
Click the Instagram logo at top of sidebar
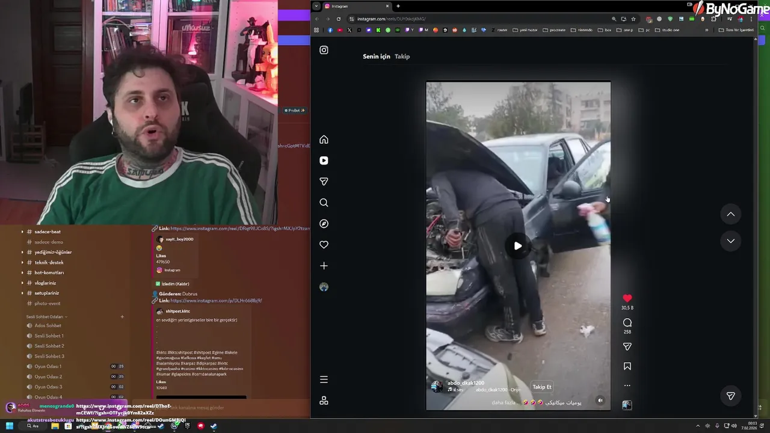pos(324,50)
